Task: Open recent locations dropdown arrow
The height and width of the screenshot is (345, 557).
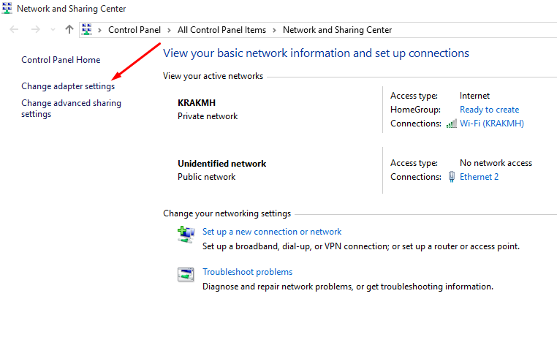Action: (x=53, y=30)
